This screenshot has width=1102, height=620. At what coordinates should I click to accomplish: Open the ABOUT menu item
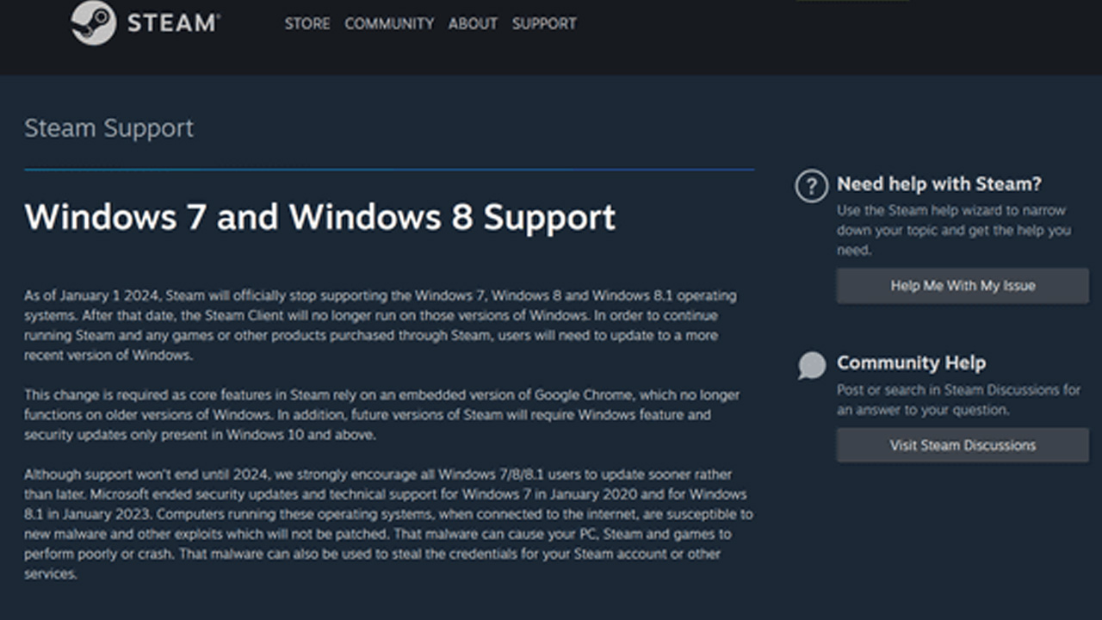(x=473, y=24)
